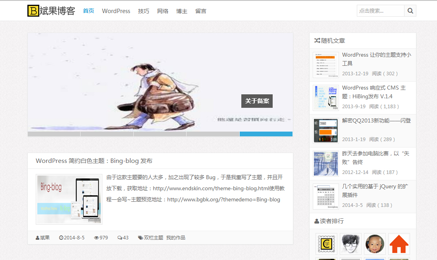Screen dimensions: 437x260
Task: Click the 点击搜索 search input field
Action: point(380,11)
